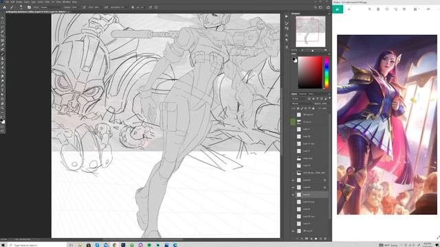Click the heart favorite icon in Photos
This screenshot has height=247, width=440.
(387, 9)
